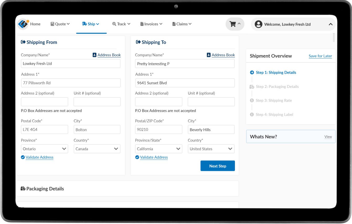This screenshot has height=224, width=352.
Task: Click the page vertical scrollbar
Action: (x=334, y=38)
